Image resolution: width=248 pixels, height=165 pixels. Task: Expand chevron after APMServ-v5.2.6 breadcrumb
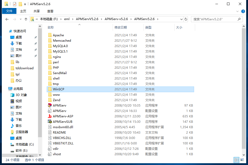point(131,19)
